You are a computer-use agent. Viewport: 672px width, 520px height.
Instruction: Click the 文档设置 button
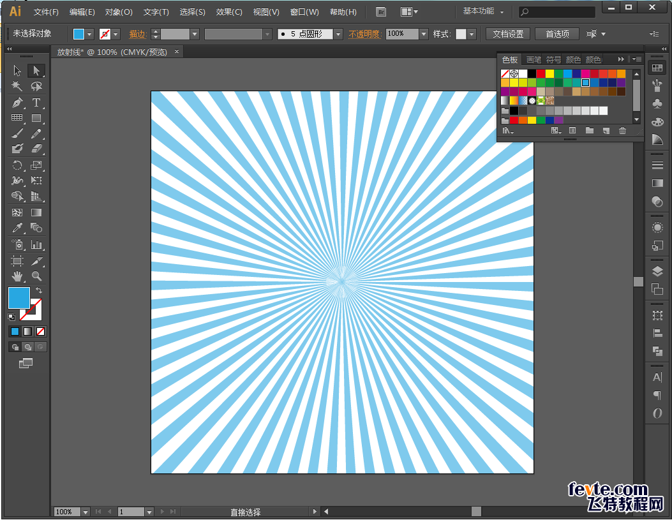point(508,34)
